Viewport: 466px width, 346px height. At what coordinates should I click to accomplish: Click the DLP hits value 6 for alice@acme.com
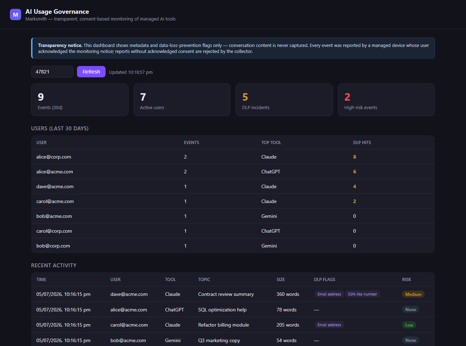tap(354, 172)
